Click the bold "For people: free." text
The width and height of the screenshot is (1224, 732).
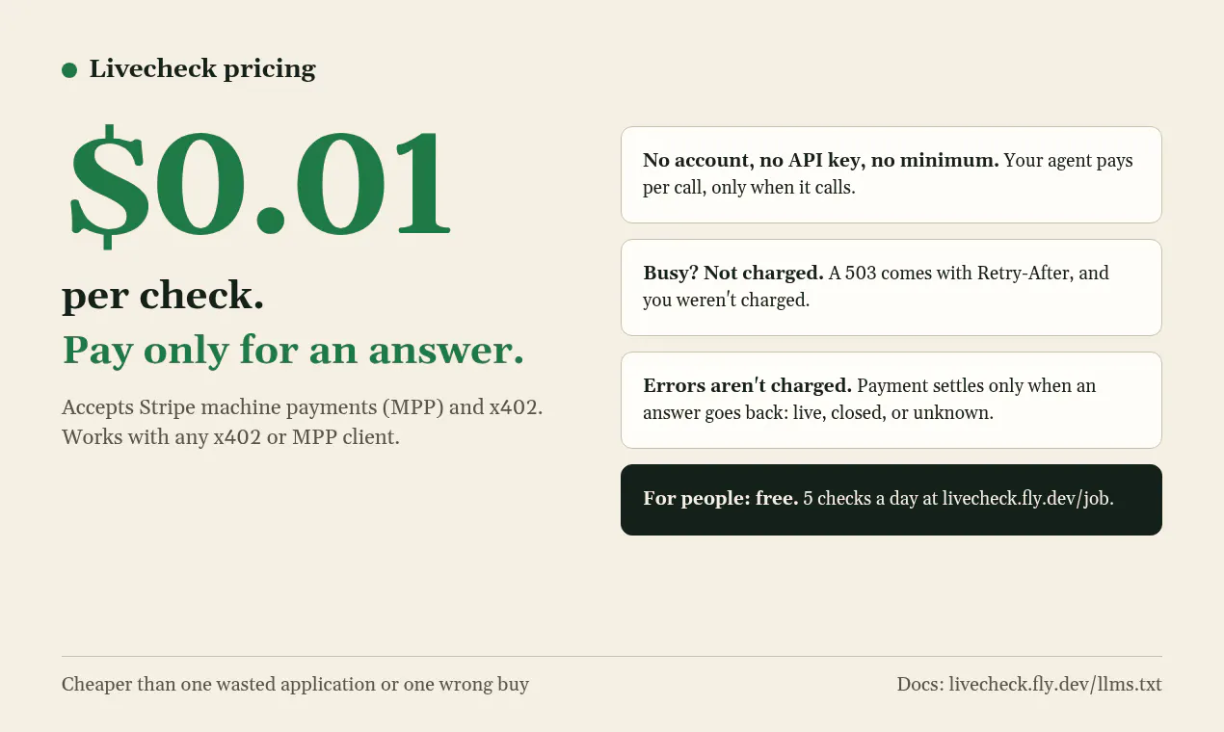[721, 499]
